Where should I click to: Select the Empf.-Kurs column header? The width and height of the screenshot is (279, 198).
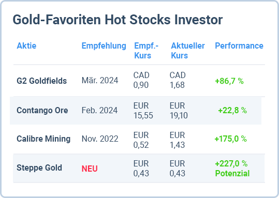[x=146, y=51]
